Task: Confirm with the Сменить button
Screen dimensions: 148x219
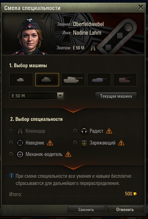Action: click(x=86, y=209)
